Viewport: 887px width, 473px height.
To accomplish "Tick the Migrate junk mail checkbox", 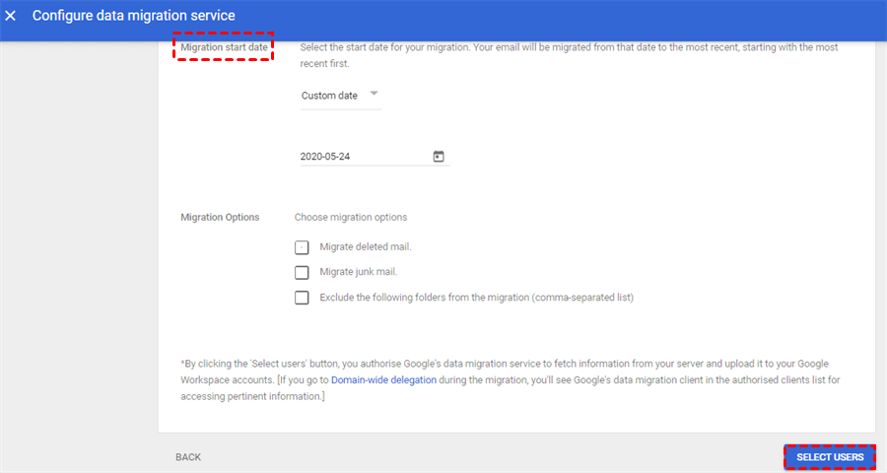I will 303,273.
